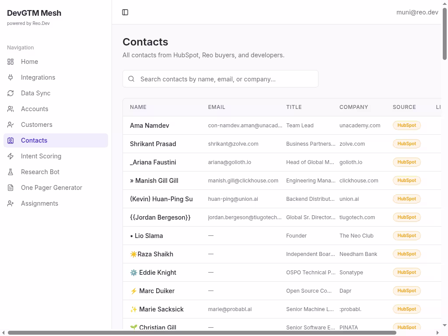
Task: Toggle the sidebar collapse panel icon
Action: [125, 12]
